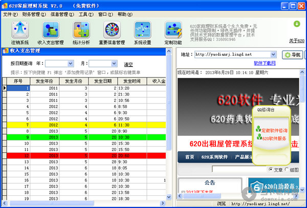Screen dimensions: 307x208
Task: Open 系统设置 toolbar icon
Action: [143, 30]
